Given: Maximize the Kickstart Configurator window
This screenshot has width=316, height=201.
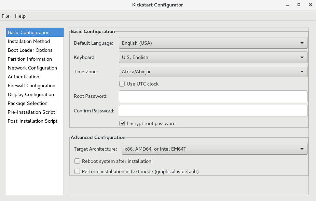Looking at the screenshot, I should click(x=299, y=5).
